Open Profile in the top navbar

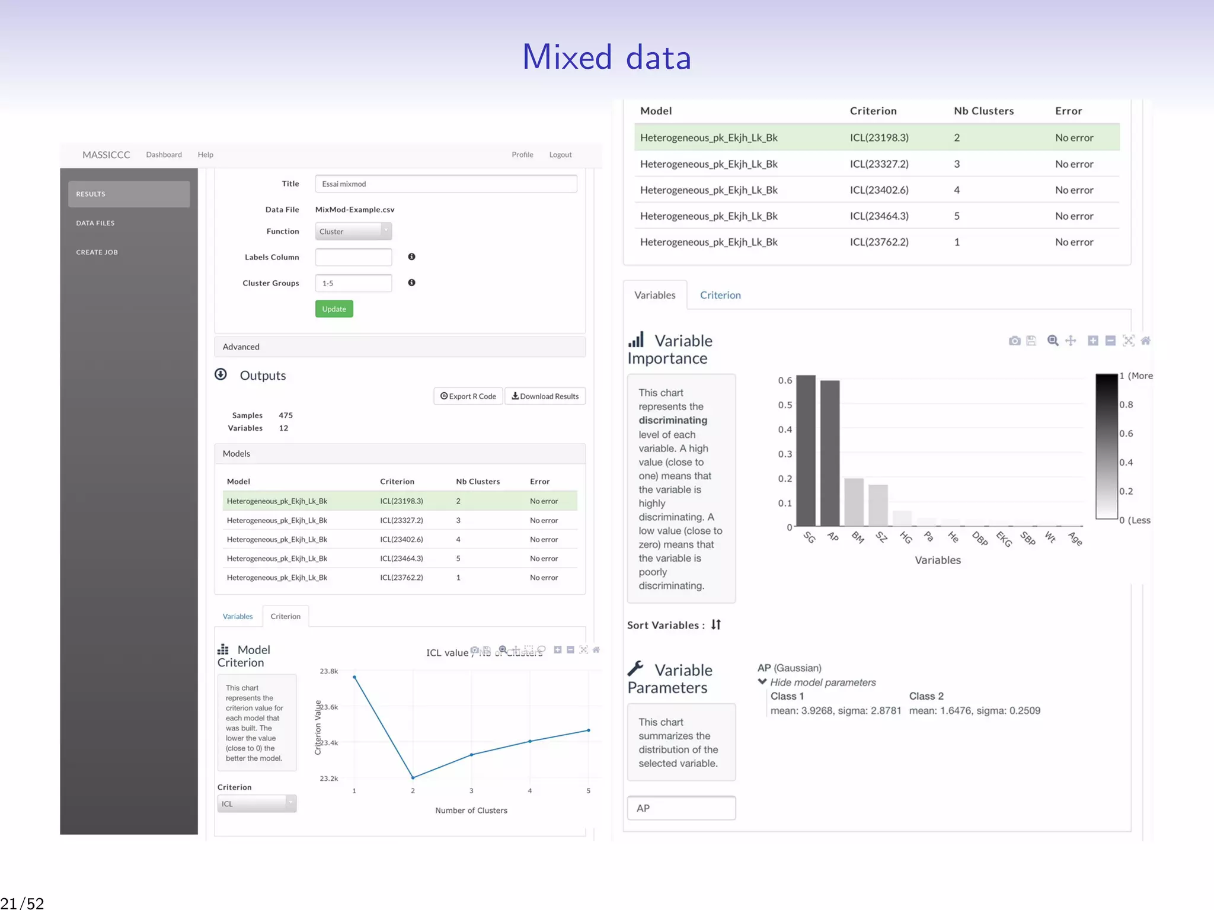click(522, 155)
